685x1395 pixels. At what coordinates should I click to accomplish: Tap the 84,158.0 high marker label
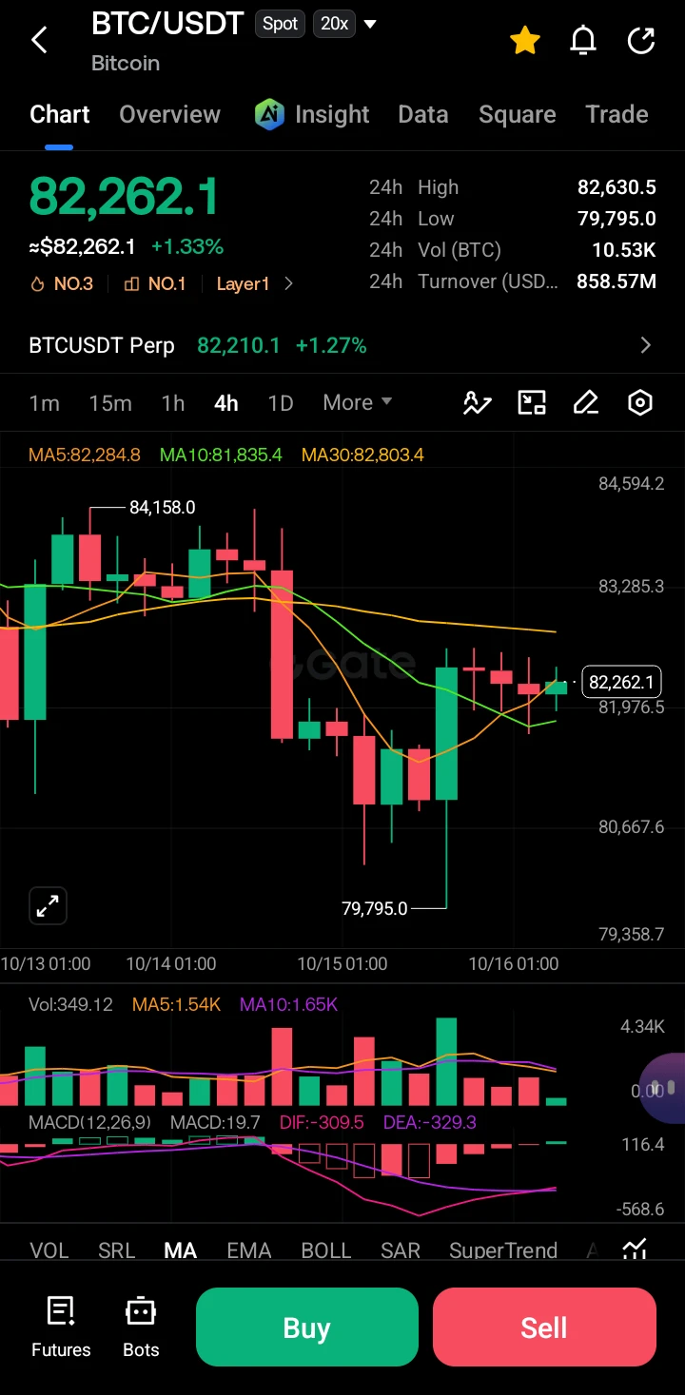(162, 508)
